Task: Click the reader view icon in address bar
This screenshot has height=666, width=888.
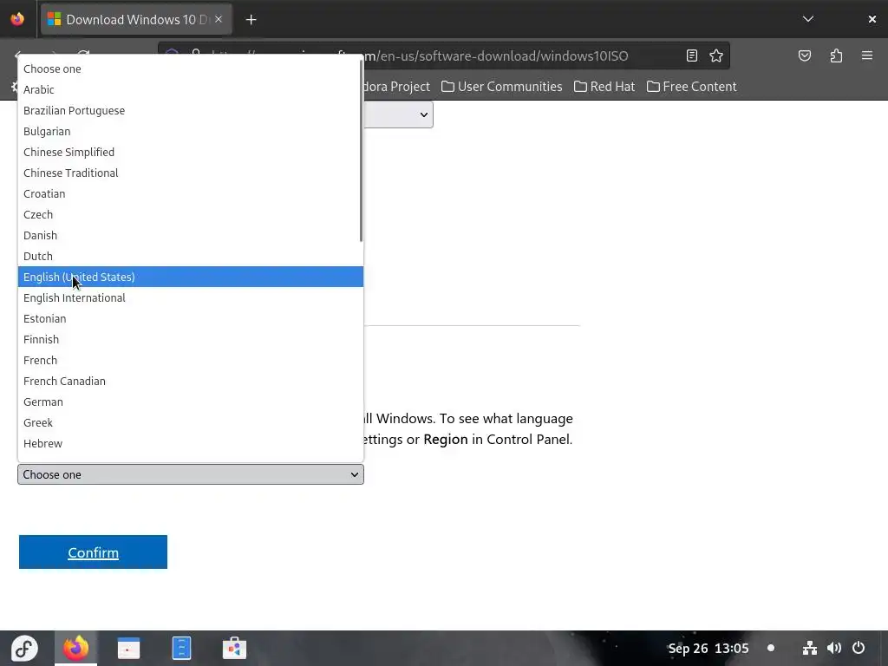Action: click(691, 55)
